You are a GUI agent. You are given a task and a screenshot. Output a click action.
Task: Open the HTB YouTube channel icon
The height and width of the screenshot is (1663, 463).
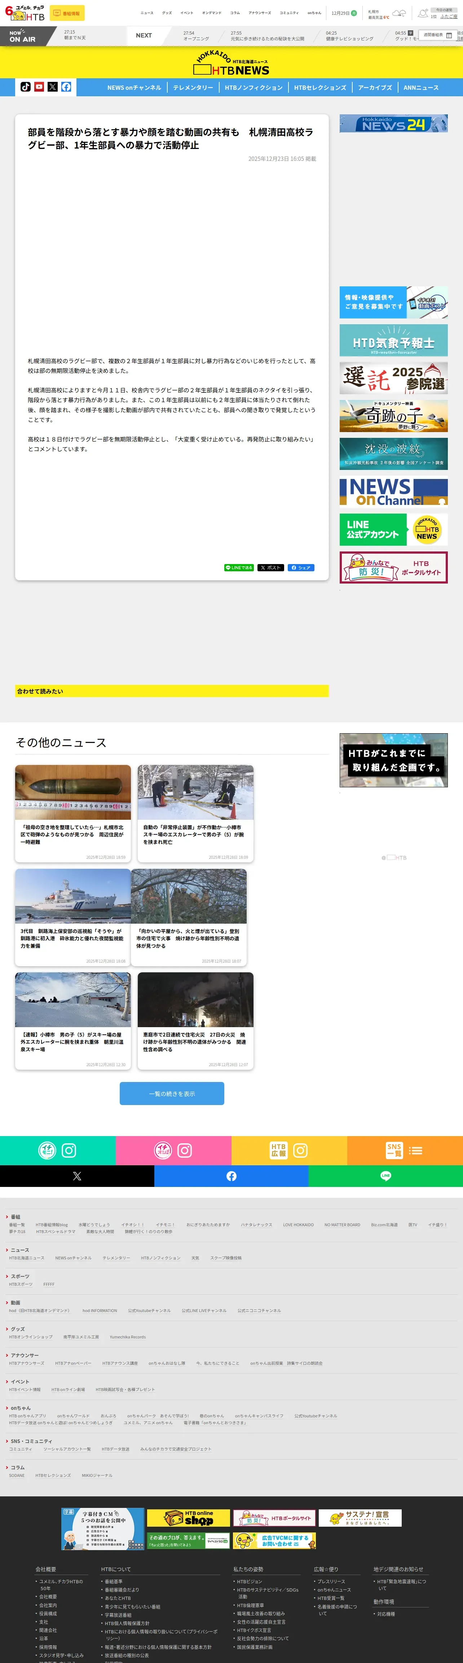point(39,87)
